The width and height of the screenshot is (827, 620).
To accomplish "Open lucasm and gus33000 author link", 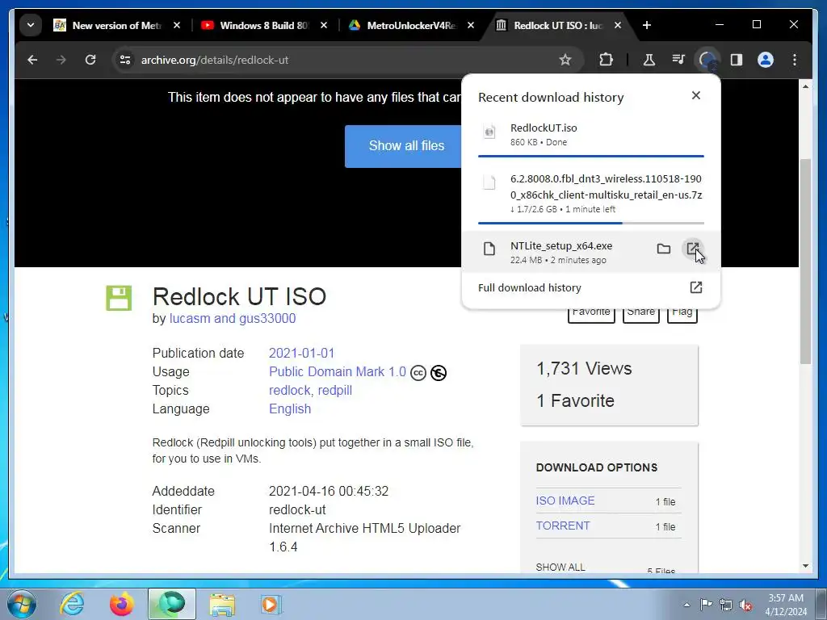I will point(233,318).
